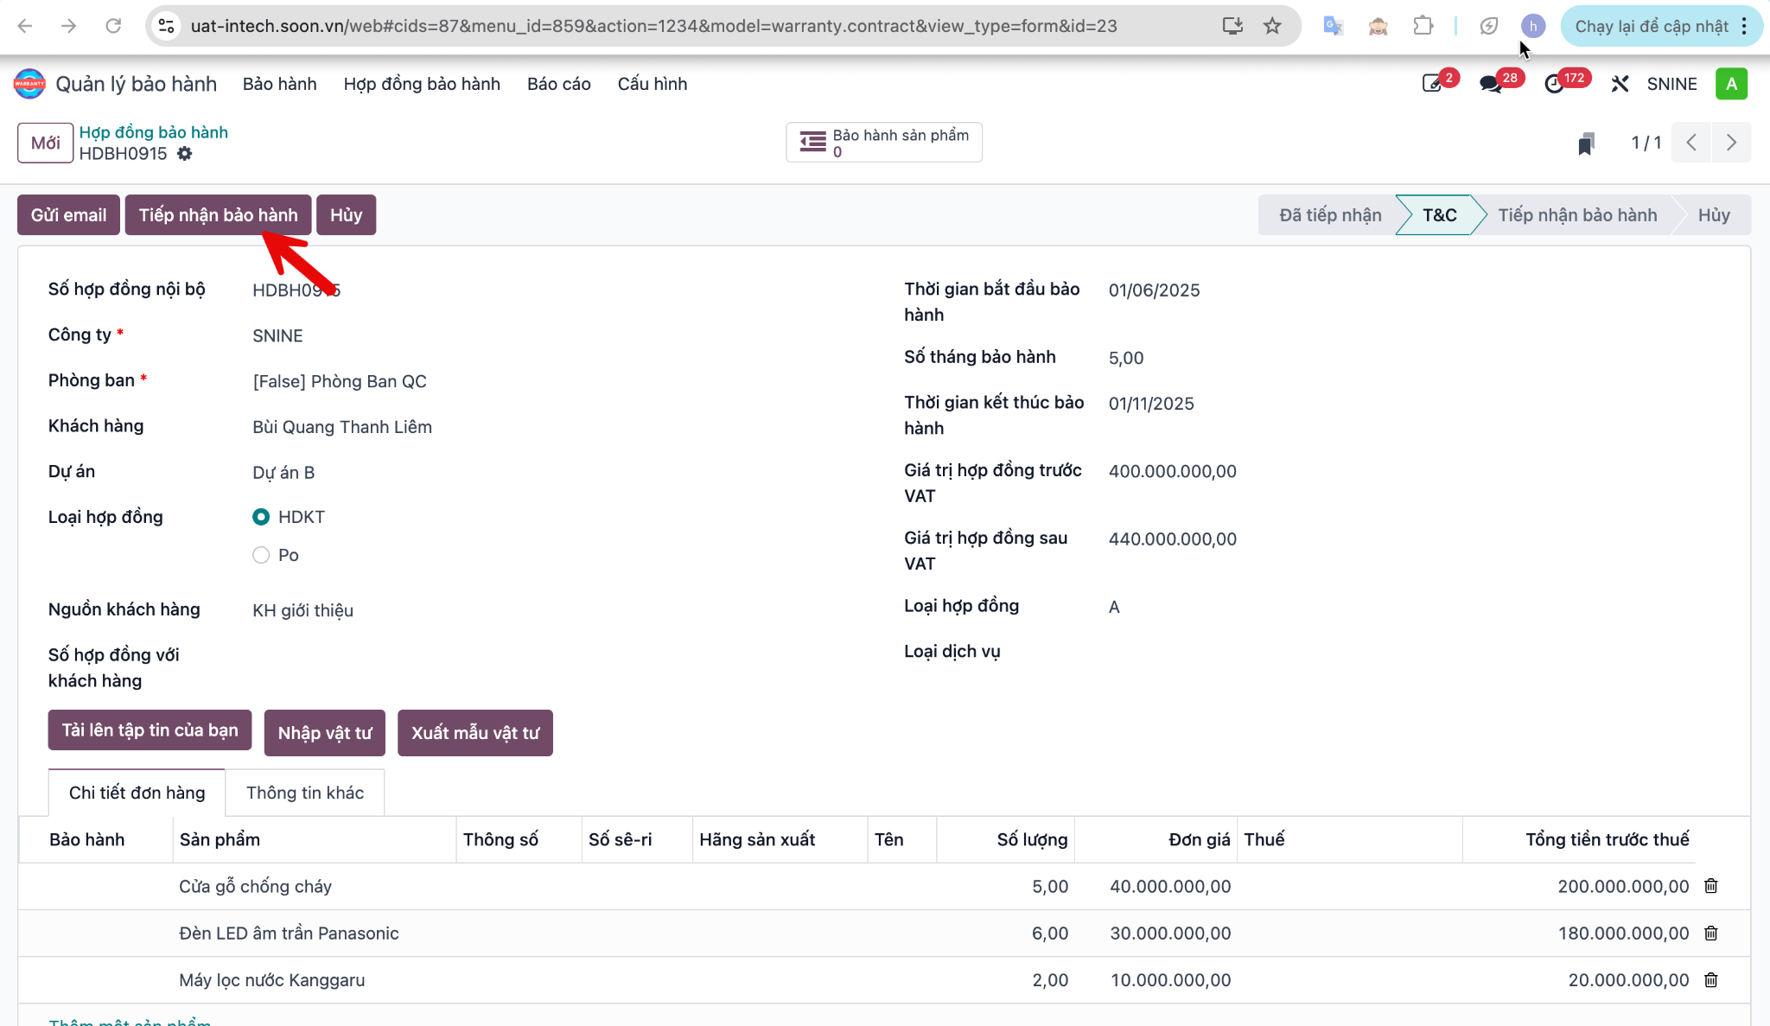Reload the browser page
The image size is (1770, 1026).
pyautogui.click(x=113, y=26)
